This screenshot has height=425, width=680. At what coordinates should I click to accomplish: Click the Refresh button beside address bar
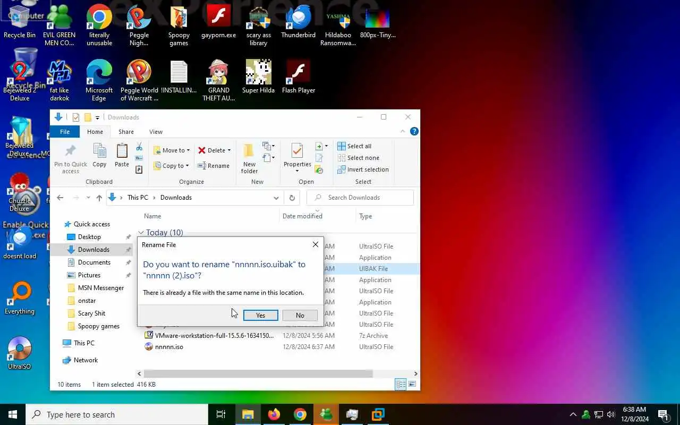click(x=292, y=198)
